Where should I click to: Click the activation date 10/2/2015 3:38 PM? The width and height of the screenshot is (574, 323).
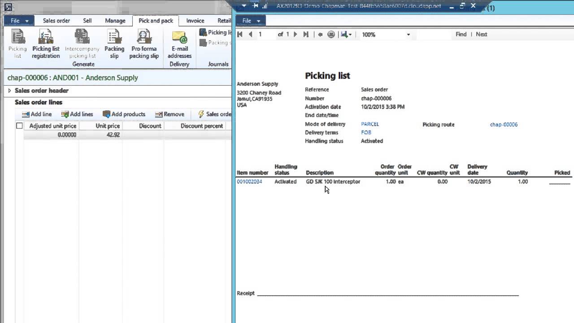[383, 107]
